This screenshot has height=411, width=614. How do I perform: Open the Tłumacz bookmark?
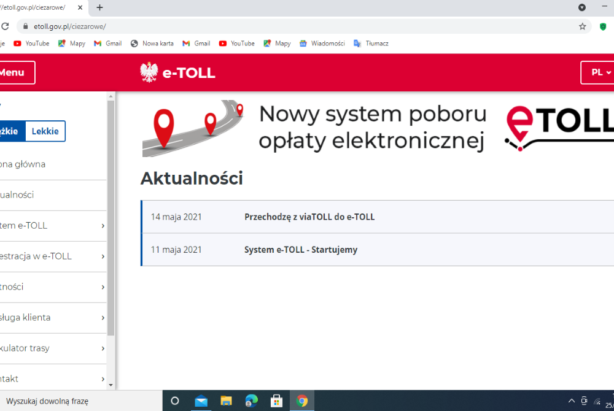point(371,44)
